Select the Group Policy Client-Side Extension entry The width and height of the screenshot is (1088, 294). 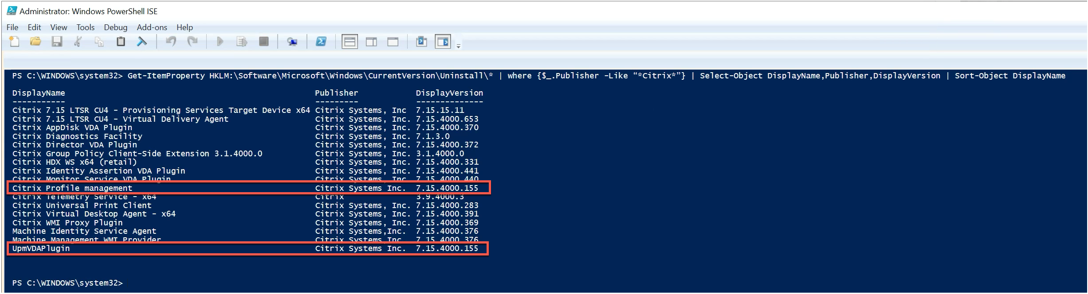pyautogui.click(x=137, y=154)
